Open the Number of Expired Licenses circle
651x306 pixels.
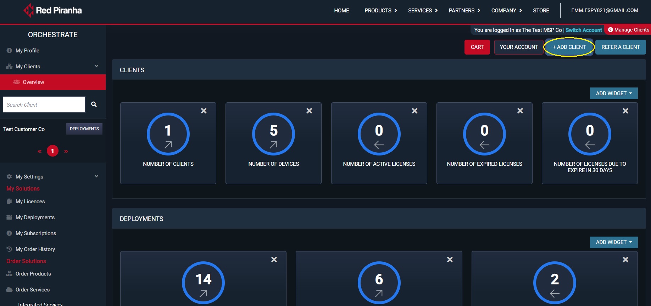pyautogui.click(x=484, y=134)
